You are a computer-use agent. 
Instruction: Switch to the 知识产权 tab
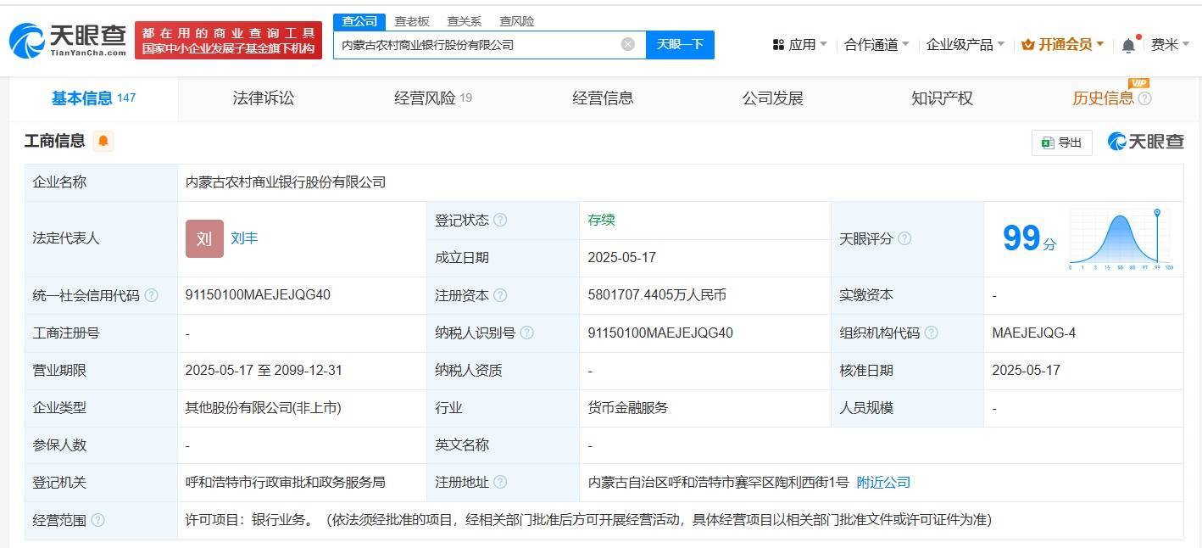942,98
